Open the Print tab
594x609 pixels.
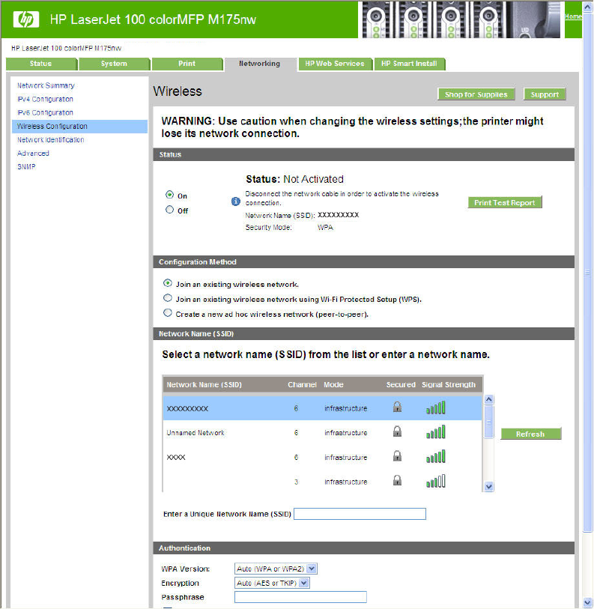[187, 64]
